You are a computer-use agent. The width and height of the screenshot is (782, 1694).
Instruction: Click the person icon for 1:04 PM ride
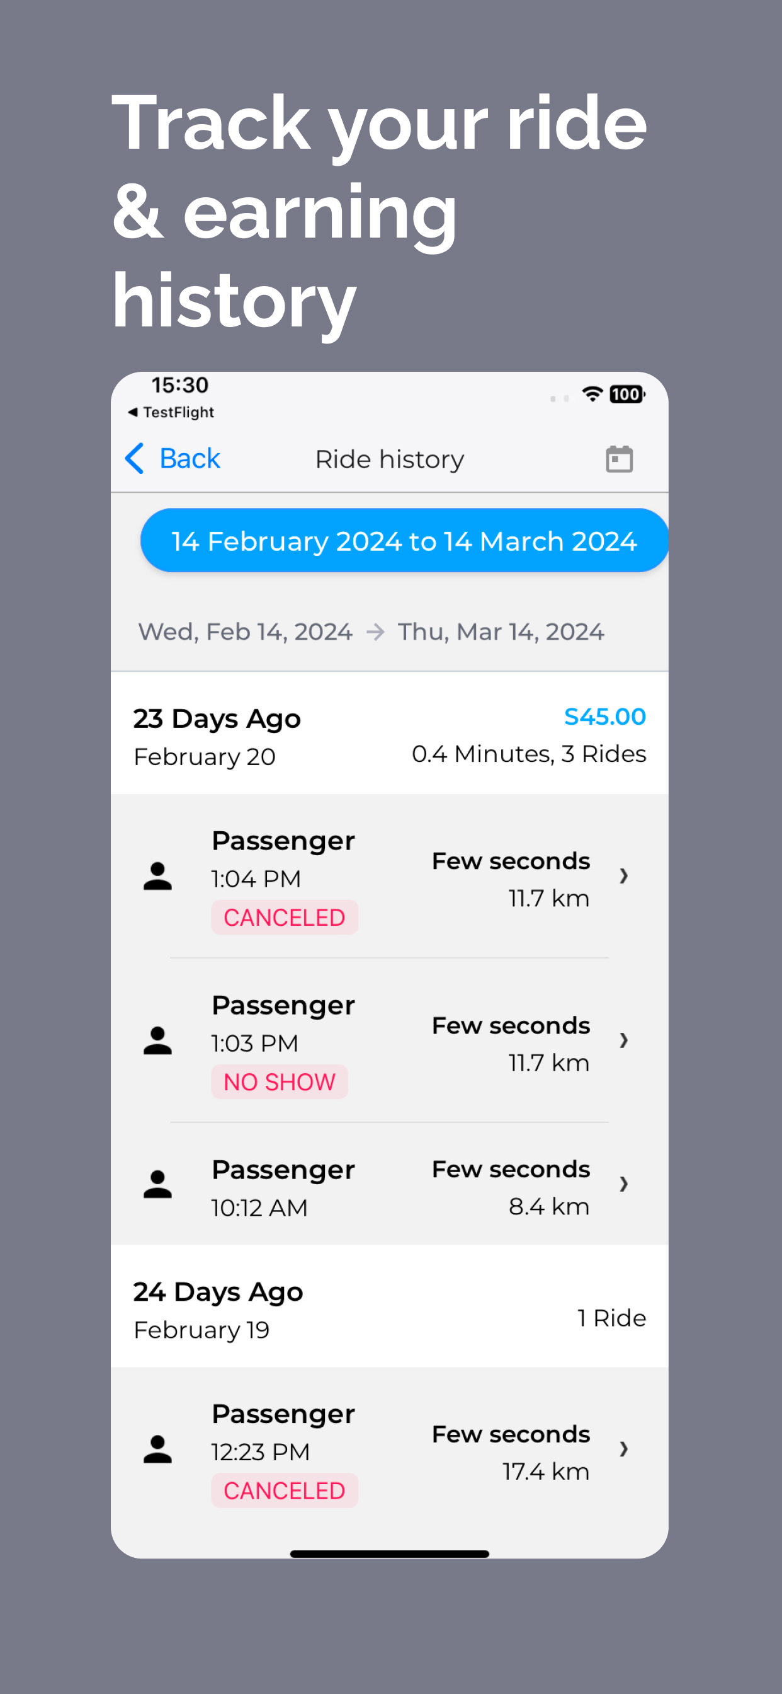tap(157, 876)
